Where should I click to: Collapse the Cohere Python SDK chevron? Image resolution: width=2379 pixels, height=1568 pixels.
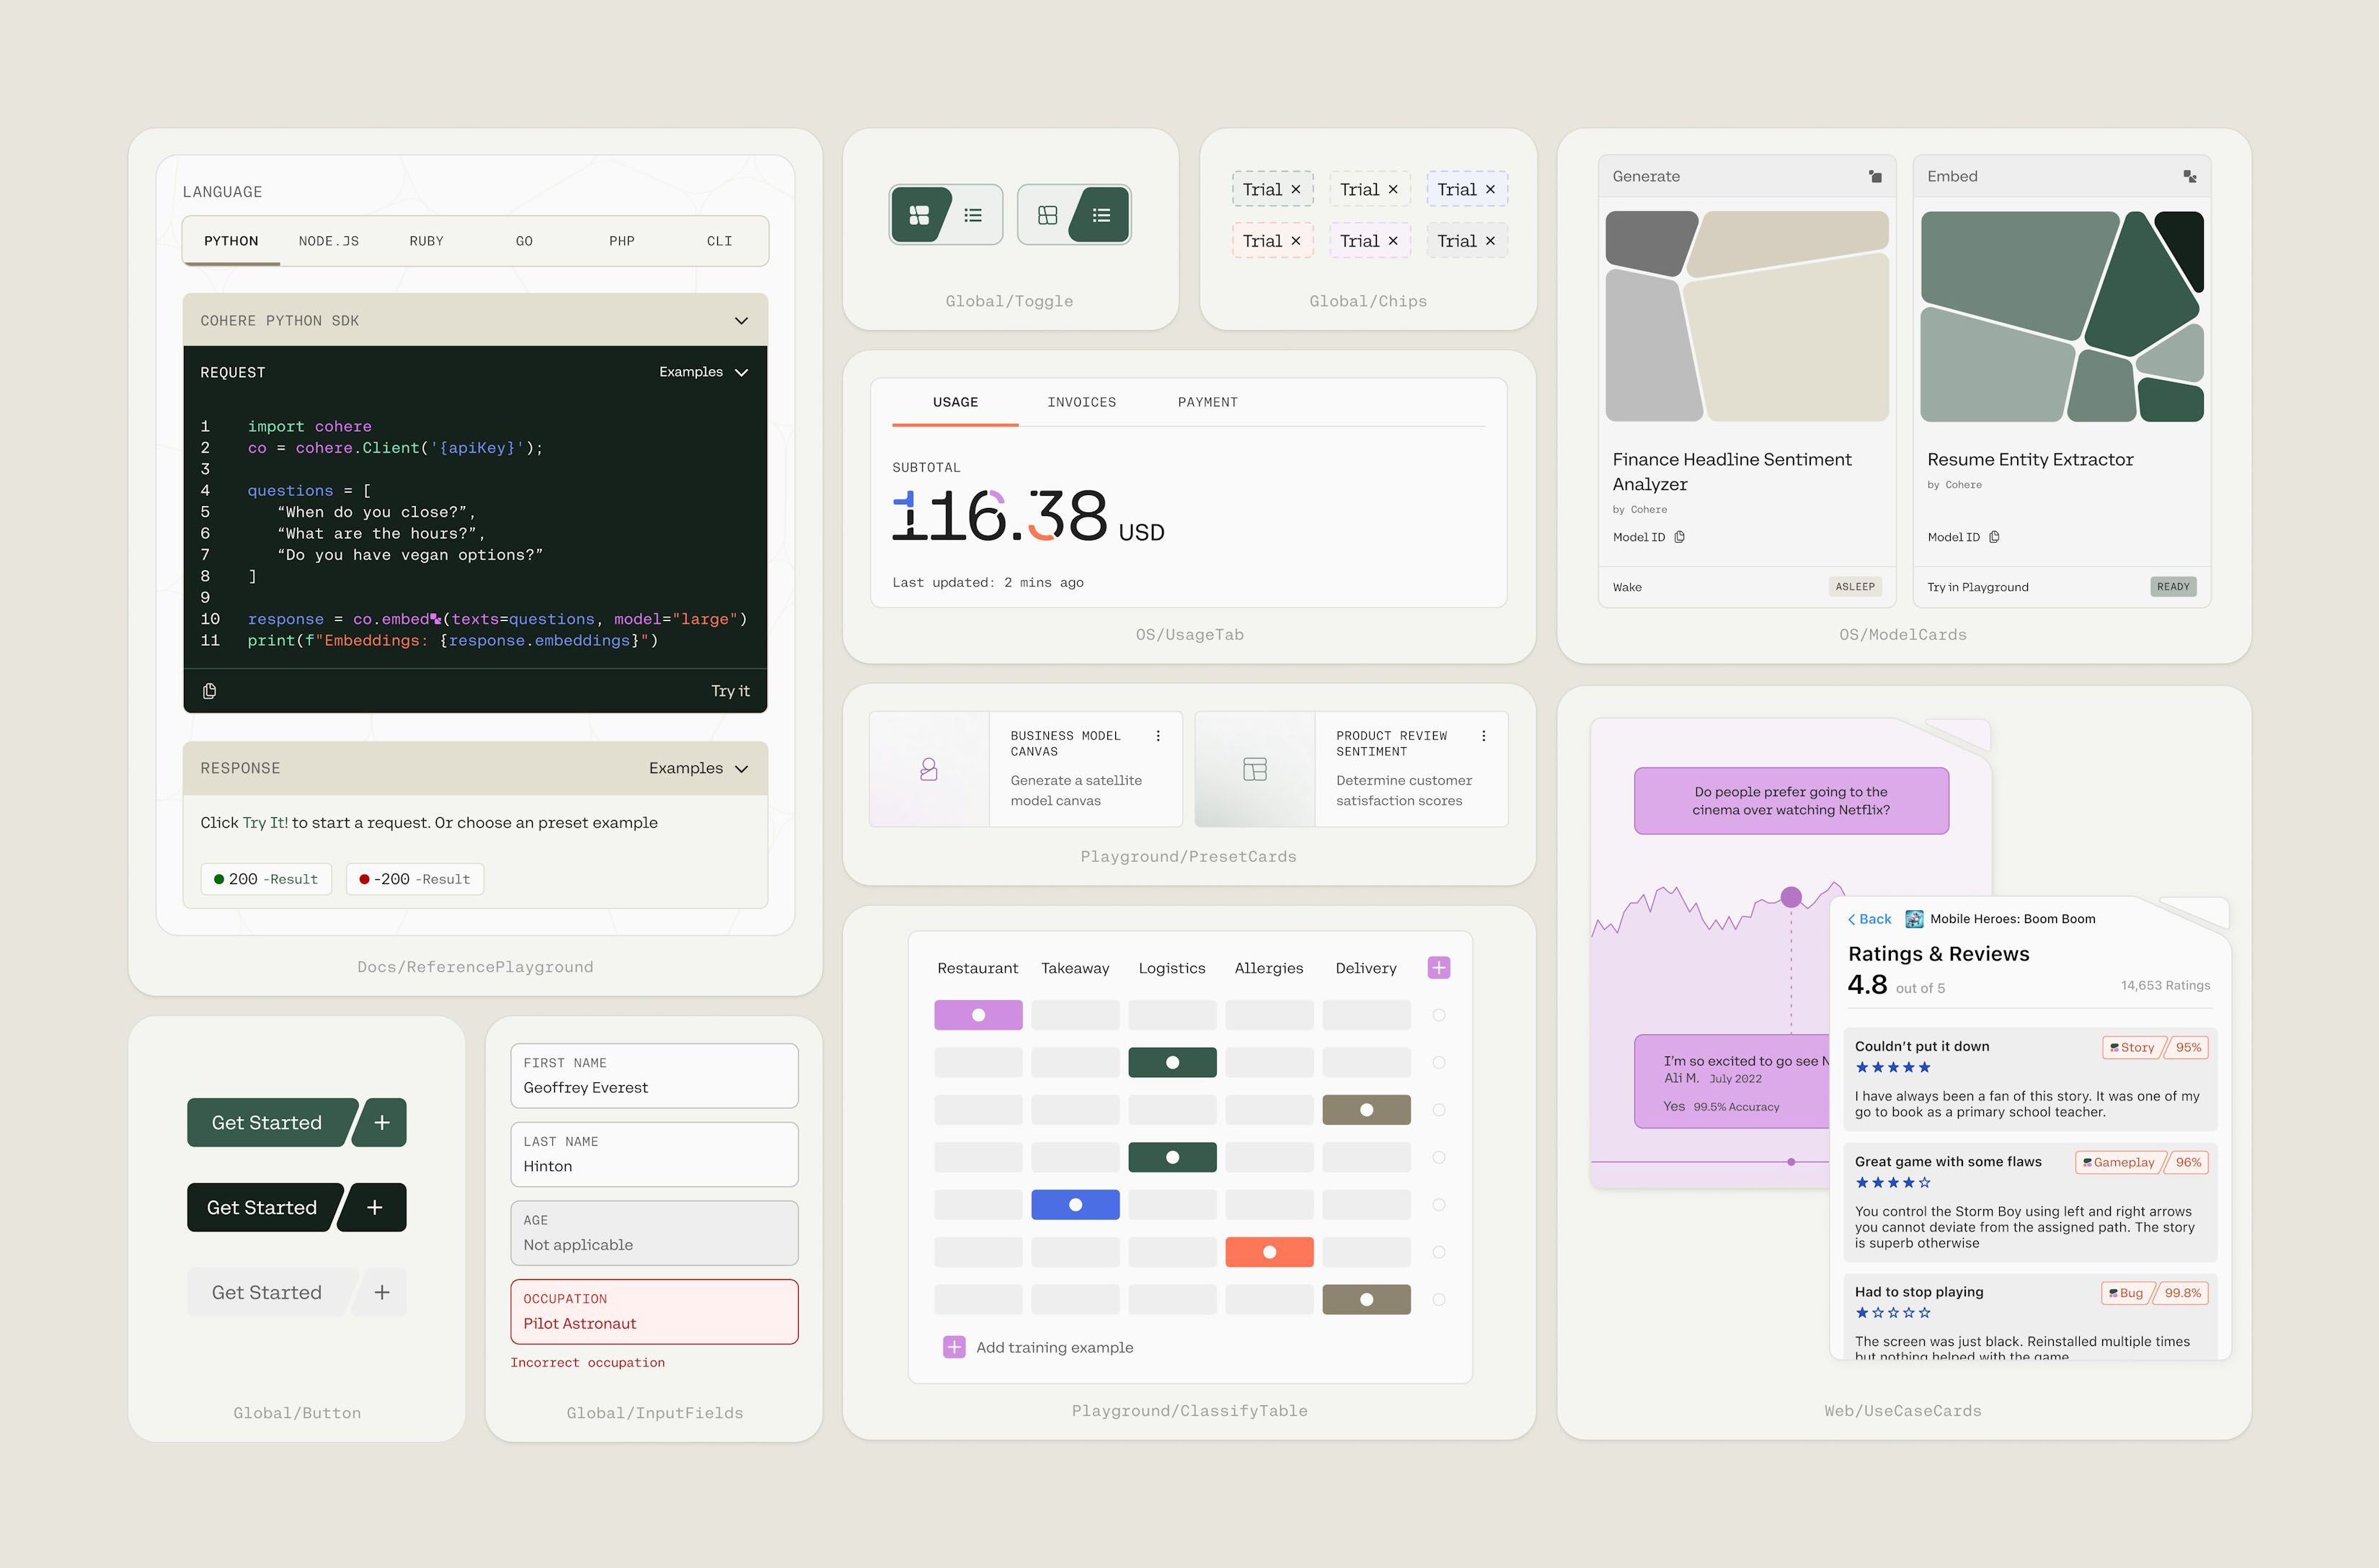point(741,321)
